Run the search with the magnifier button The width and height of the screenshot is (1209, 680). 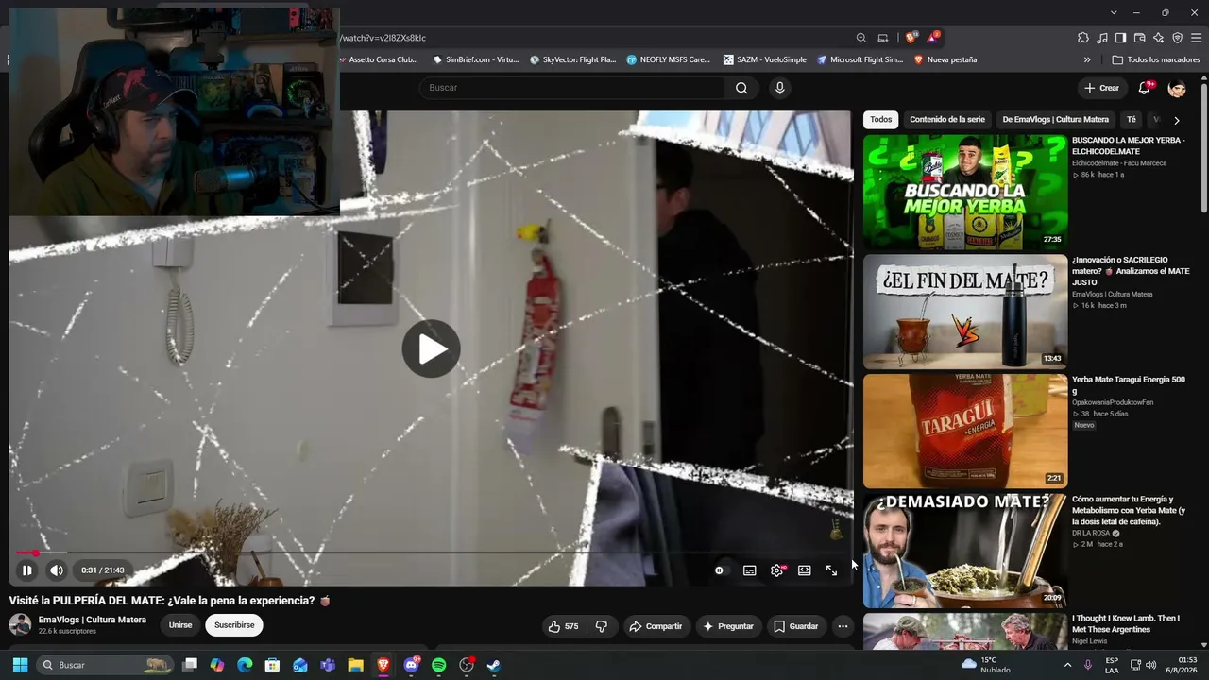point(741,88)
